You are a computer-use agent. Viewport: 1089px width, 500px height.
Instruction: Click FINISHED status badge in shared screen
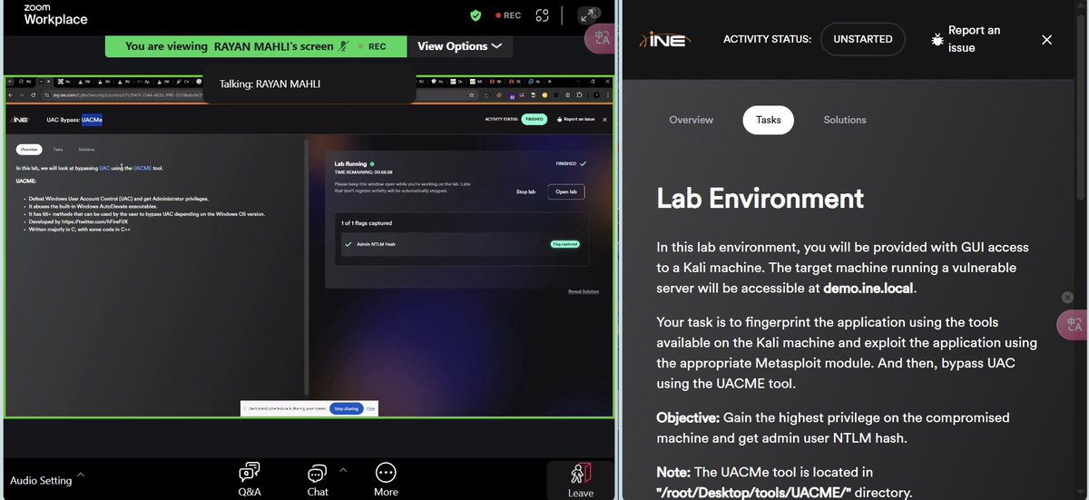(534, 119)
